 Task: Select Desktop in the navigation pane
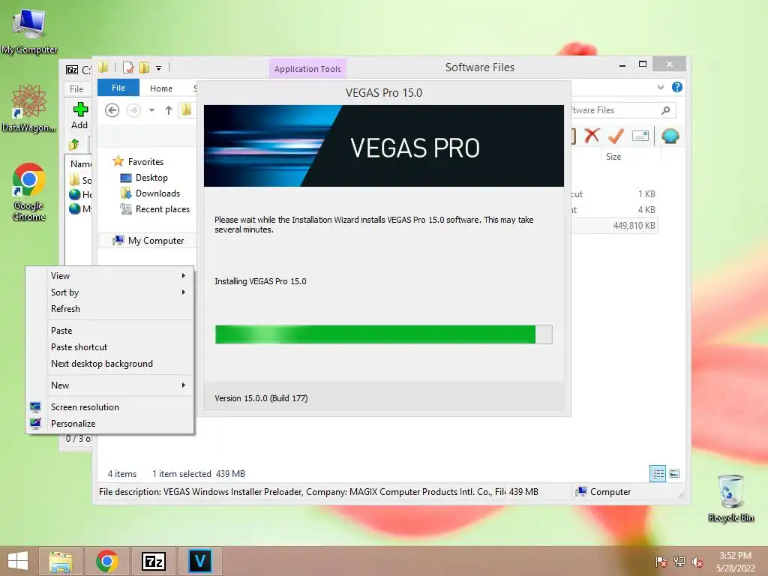[x=151, y=178]
